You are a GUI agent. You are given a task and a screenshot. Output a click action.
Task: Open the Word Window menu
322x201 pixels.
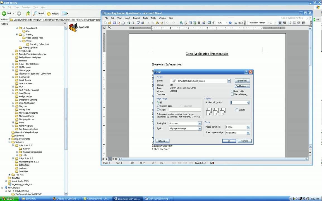pyautogui.click(x=162, y=18)
